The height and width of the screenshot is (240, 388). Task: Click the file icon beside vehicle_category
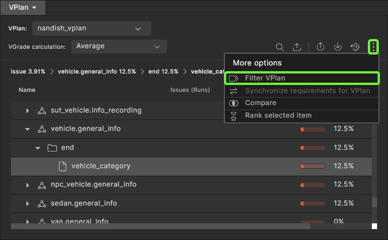62,166
